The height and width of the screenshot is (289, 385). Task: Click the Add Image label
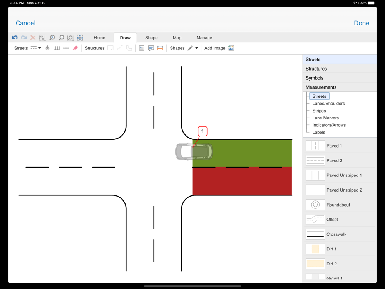(x=215, y=48)
